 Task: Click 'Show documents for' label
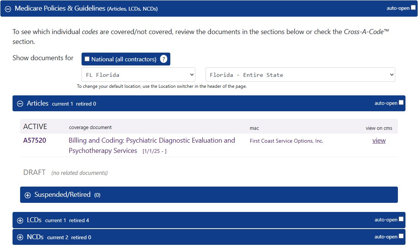click(x=43, y=58)
